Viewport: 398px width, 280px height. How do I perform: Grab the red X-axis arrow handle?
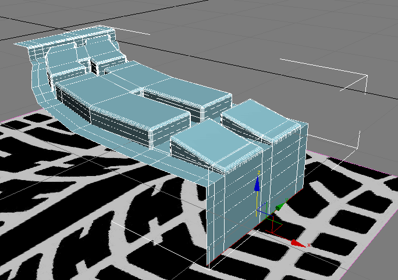coord(298,244)
